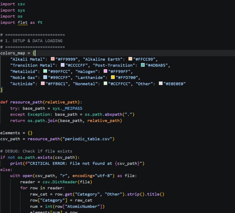Click the "Post-Transition" dictionary key
Screen dimensions: 235x213
tap(114, 65)
